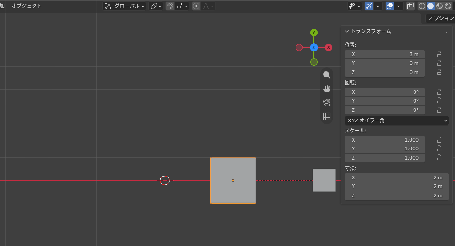
Task: Click the zoom magnifier viewport icon
Action: coord(327,75)
